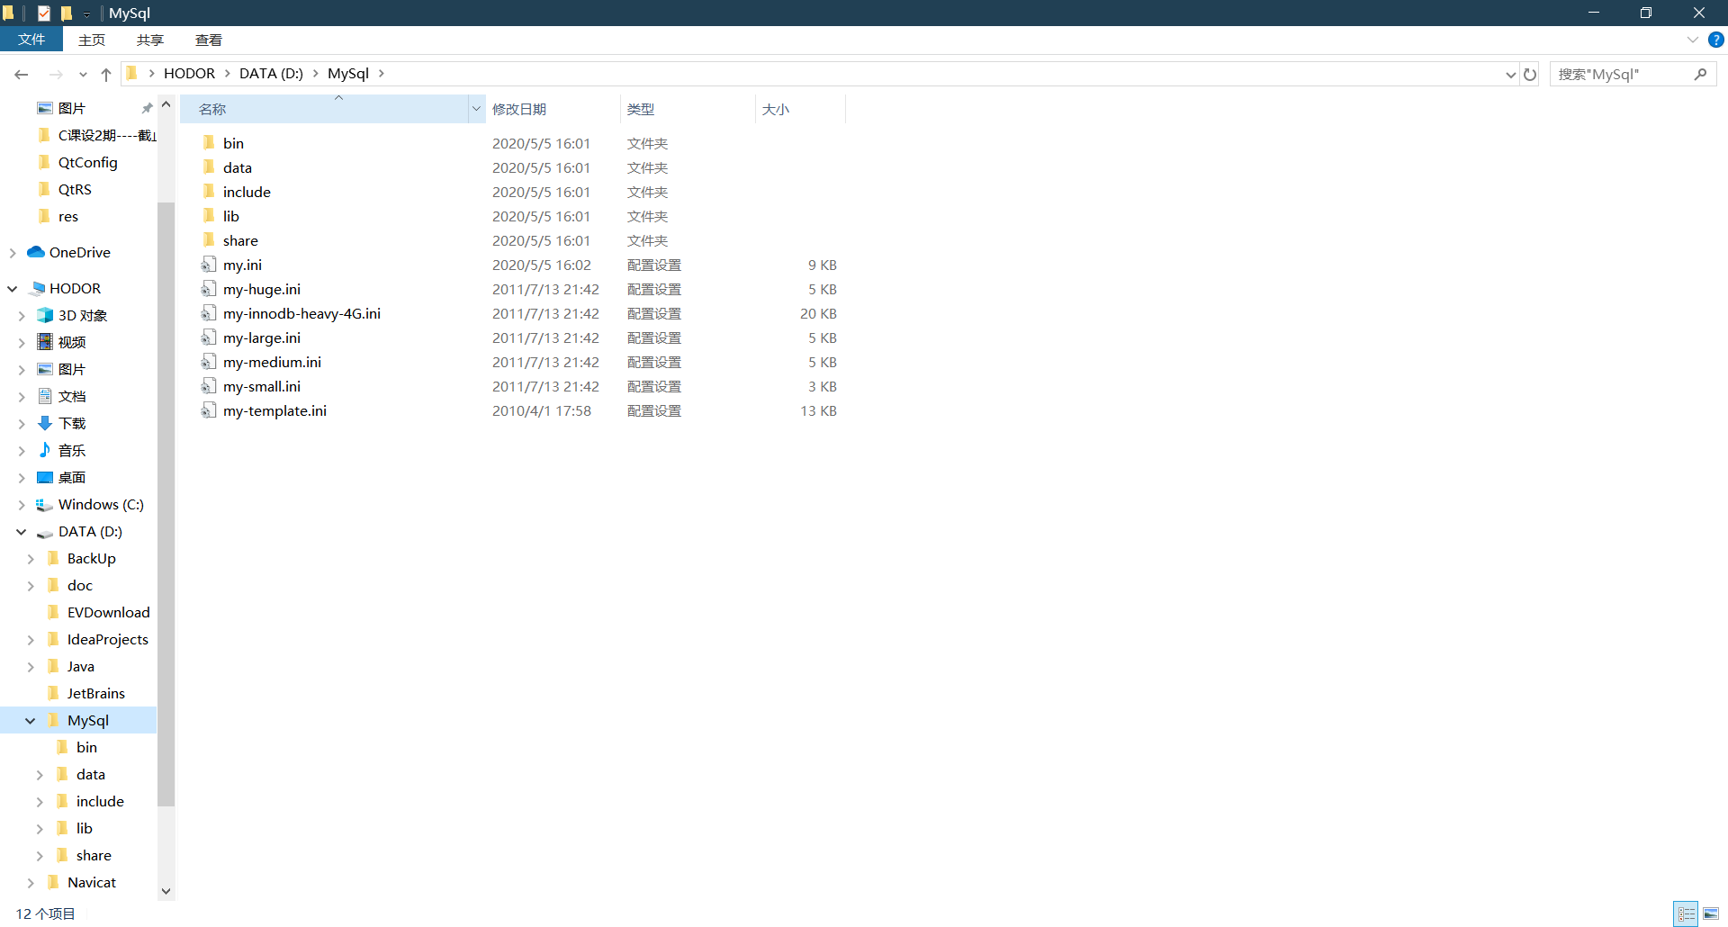
Task: Select my-medium.ini file icon
Action: pos(209,362)
